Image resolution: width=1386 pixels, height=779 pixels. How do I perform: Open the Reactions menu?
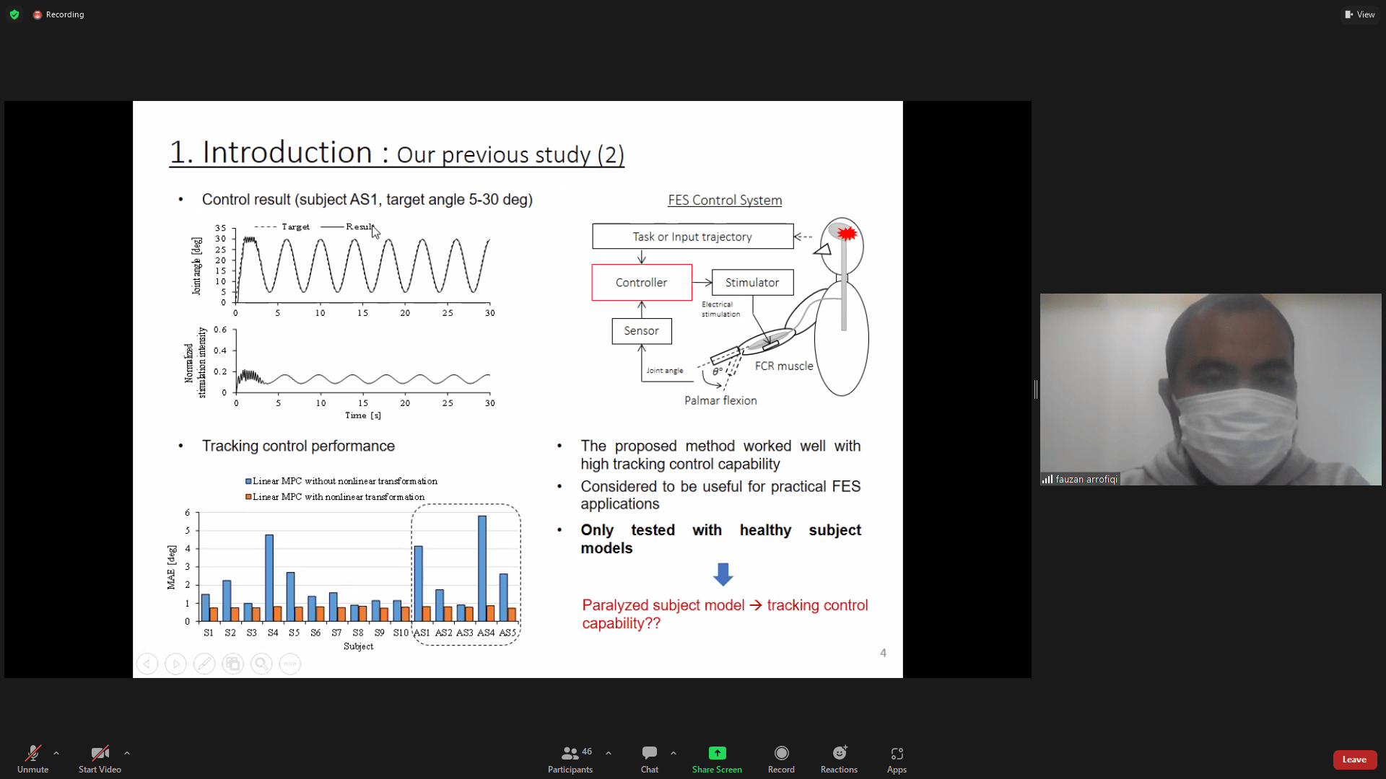(x=839, y=759)
